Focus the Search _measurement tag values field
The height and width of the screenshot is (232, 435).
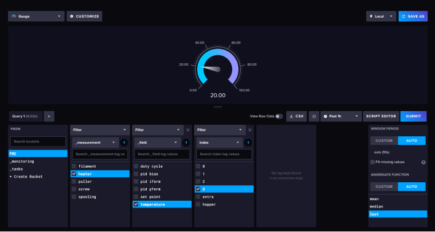(100, 154)
